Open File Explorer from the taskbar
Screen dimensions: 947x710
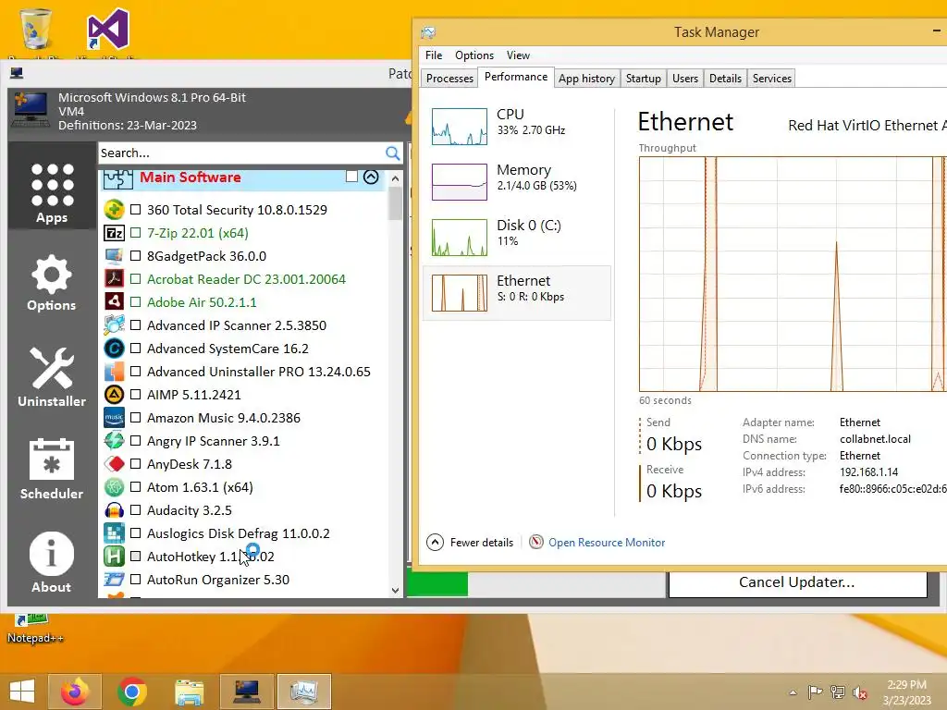[189, 692]
